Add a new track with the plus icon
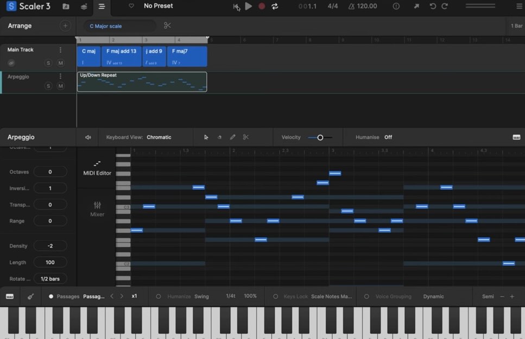The height and width of the screenshot is (339, 525). click(x=65, y=26)
